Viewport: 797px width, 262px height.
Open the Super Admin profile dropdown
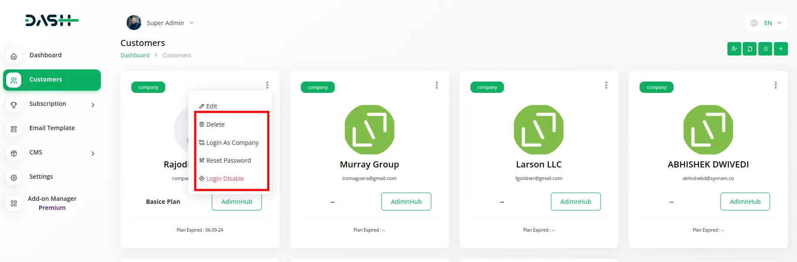(x=161, y=23)
